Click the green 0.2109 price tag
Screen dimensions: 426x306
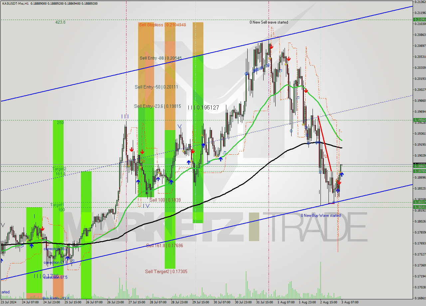point(419,20)
